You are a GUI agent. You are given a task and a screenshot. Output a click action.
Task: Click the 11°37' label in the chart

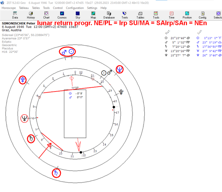point(75,88)
